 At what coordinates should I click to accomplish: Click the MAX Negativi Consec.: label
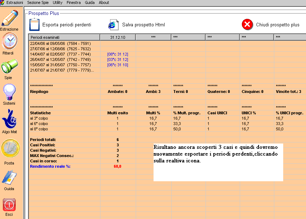tap(52, 156)
